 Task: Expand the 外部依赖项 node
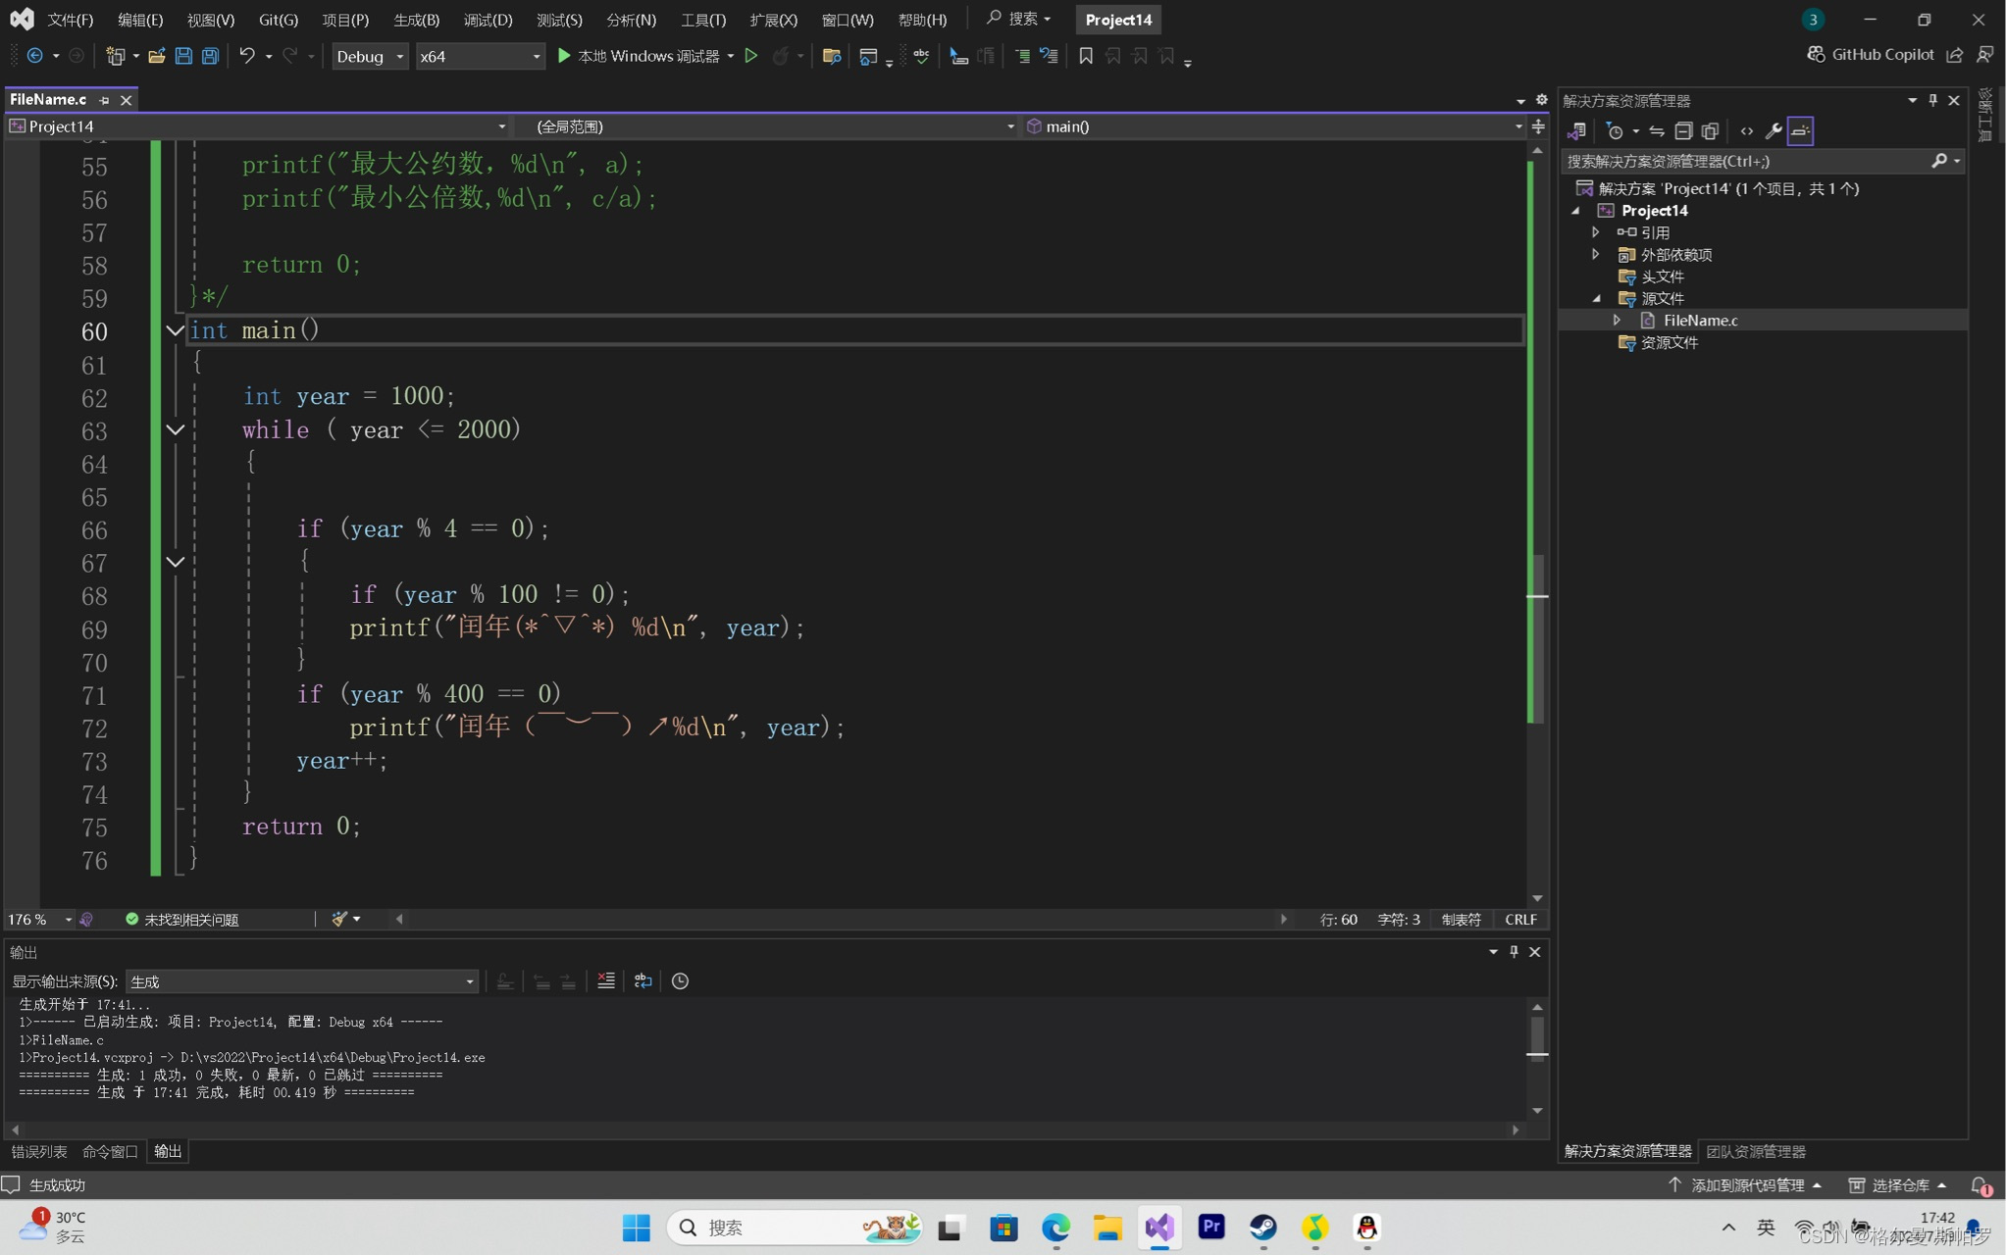tap(1595, 255)
